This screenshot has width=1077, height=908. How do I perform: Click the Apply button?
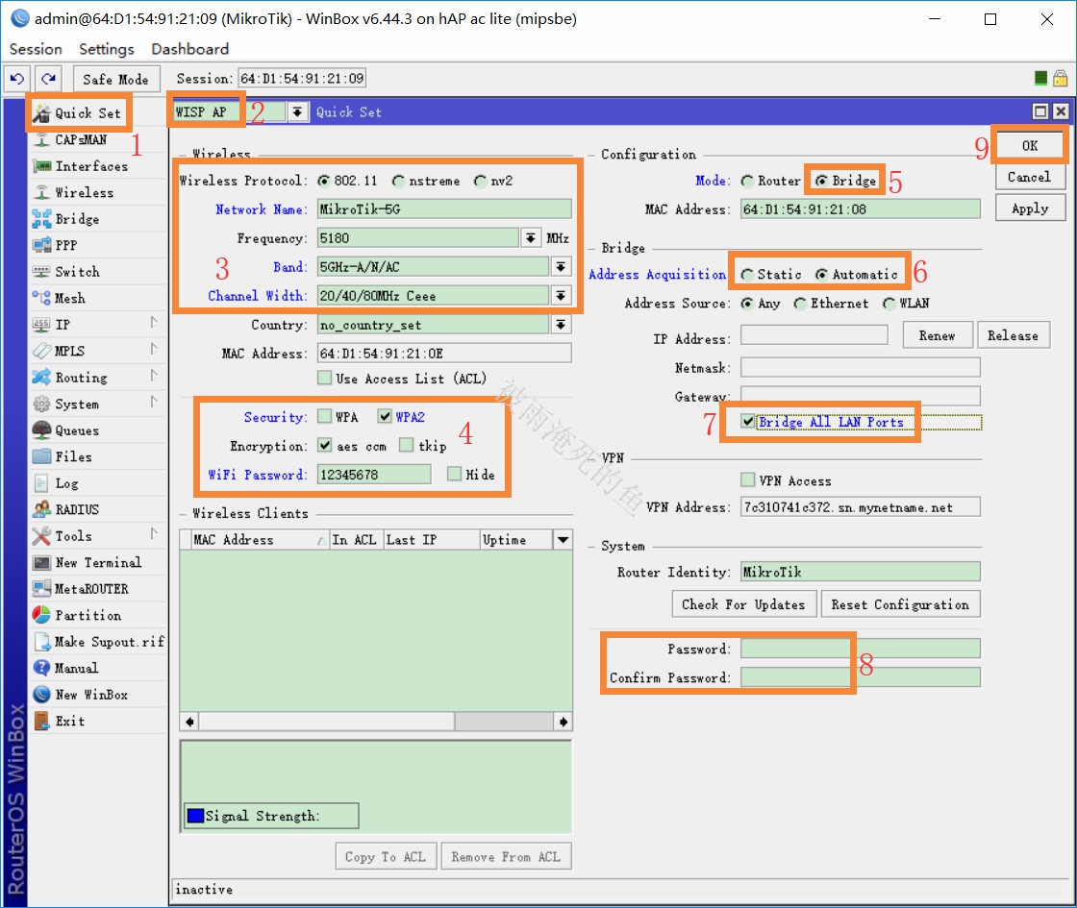(1029, 209)
